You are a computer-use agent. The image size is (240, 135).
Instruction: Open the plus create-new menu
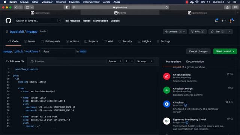pos(223,21)
